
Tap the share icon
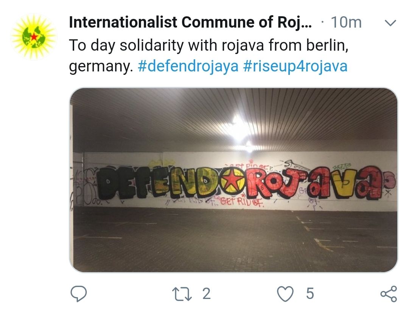click(389, 294)
